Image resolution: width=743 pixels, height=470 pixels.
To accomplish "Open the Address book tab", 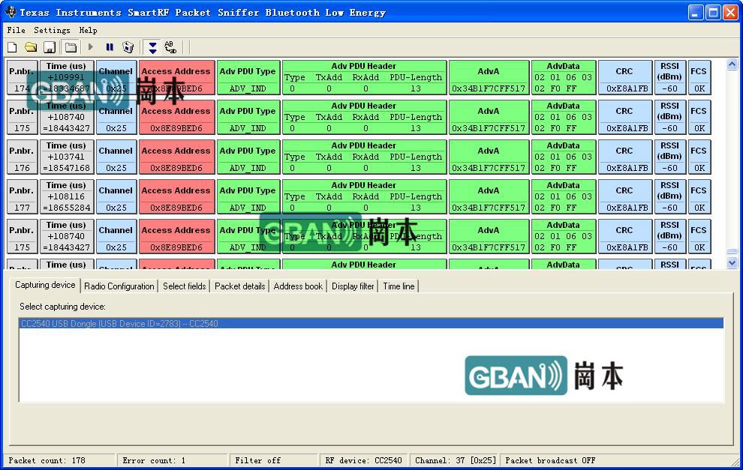I will pyautogui.click(x=298, y=286).
